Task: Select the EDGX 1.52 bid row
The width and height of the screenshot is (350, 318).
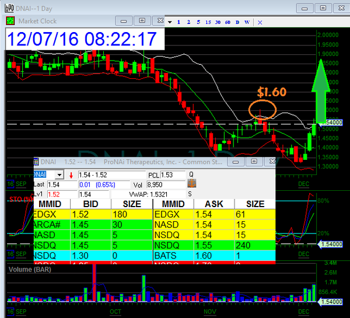Action: 93,214
